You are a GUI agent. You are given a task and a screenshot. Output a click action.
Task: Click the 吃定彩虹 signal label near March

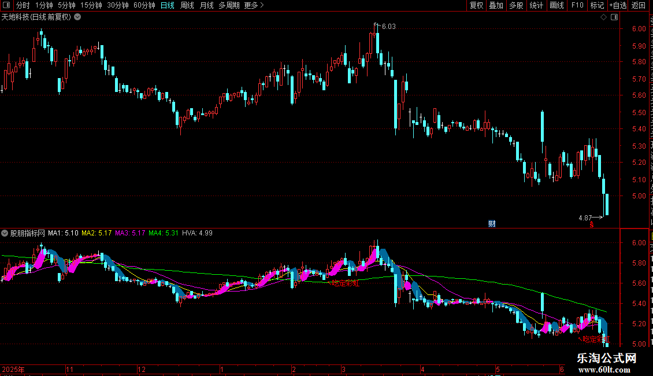tap(345, 283)
